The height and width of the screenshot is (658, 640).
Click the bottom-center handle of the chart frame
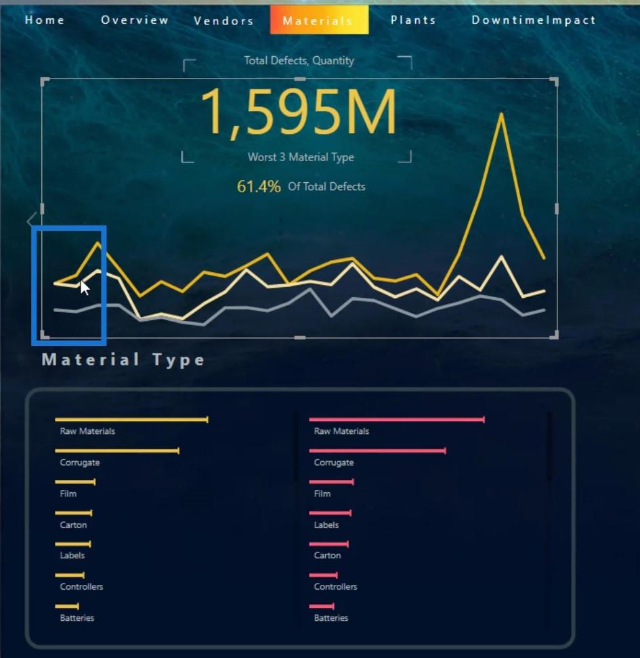click(300, 337)
